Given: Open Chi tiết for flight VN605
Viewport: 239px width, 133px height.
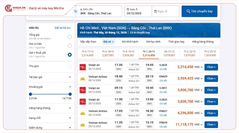Looking at the screenshot, I should tap(163, 127).
